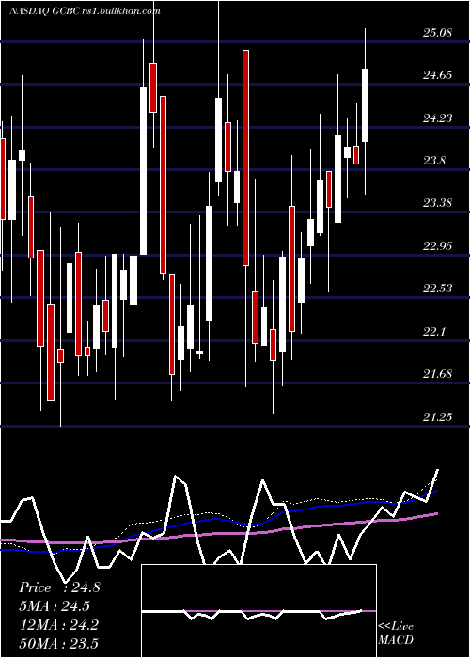Click the 22.53 price axis label
Screen dimensions: 470x658
tap(438, 289)
